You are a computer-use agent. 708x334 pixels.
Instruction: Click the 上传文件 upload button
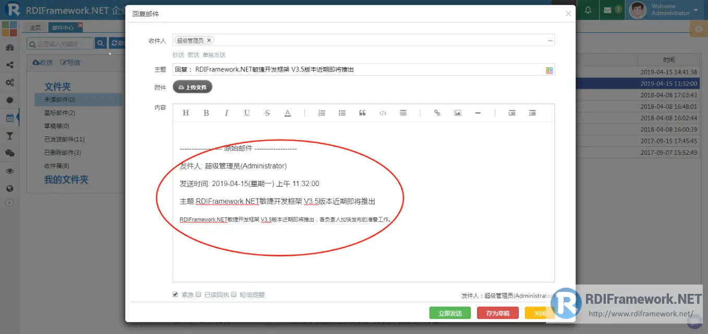click(192, 88)
